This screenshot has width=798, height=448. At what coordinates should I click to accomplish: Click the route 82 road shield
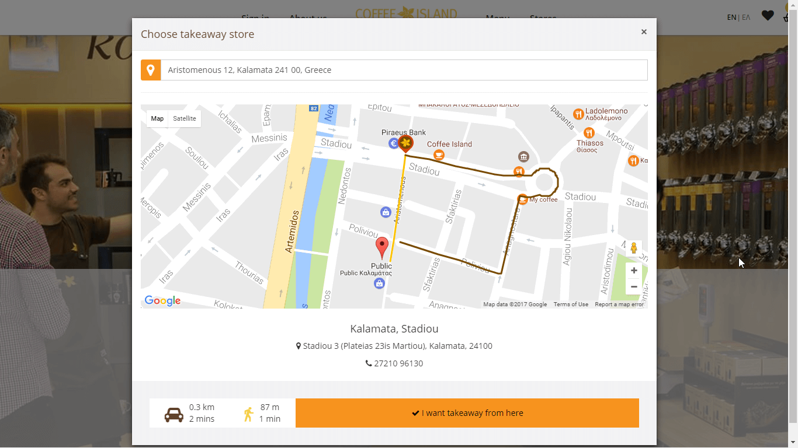tap(314, 108)
